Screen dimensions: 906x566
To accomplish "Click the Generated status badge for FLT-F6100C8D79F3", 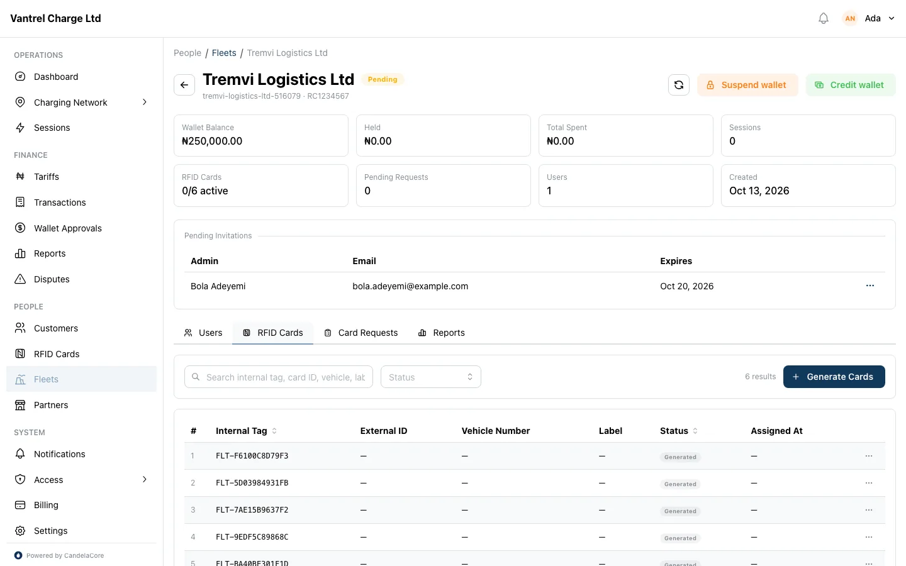I will (x=680, y=457).
